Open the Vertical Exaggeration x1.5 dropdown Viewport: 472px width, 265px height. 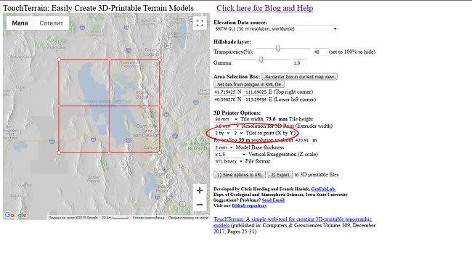[230, 154]
